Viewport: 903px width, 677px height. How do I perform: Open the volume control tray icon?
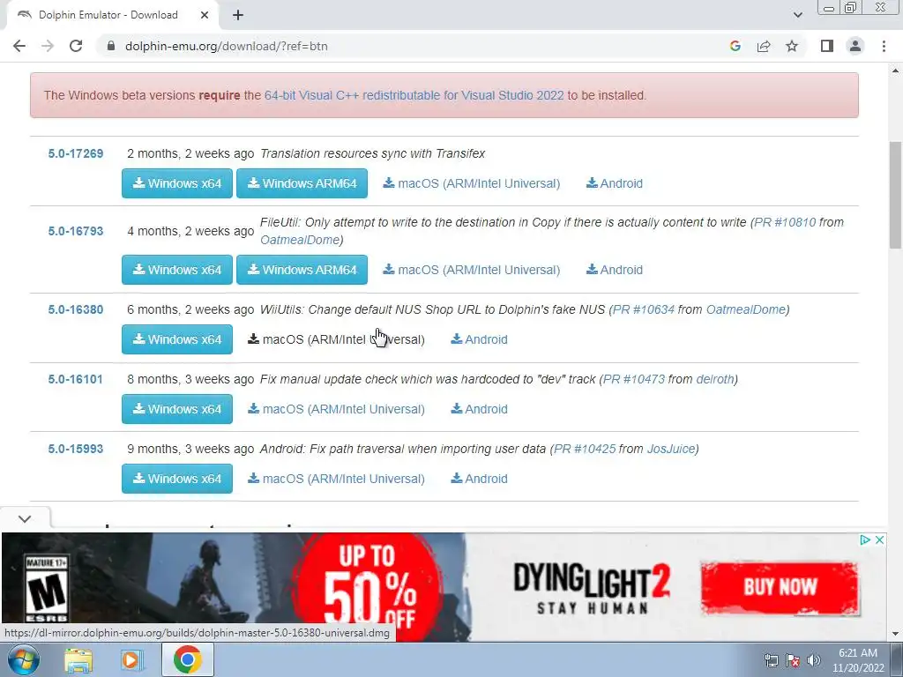pos(814,660)
